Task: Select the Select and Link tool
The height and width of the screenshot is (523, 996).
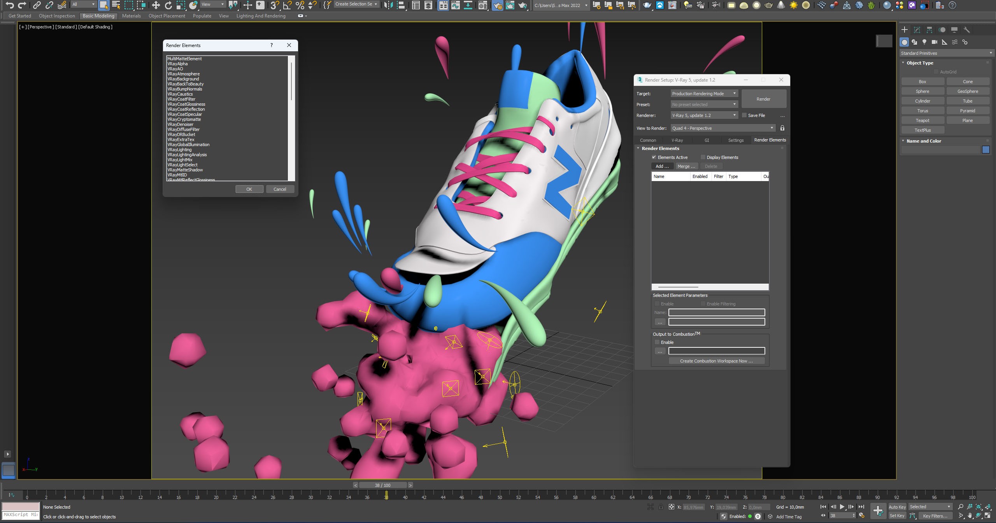Action: click(x=37, y=5)
